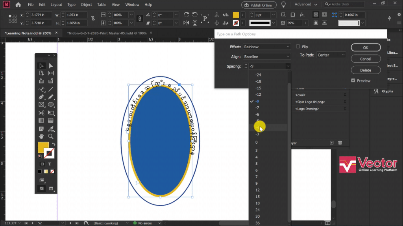Select the Zoom tool
Image resolution: width=403 pixels, height=226 pixels.
tap(50, 136)
